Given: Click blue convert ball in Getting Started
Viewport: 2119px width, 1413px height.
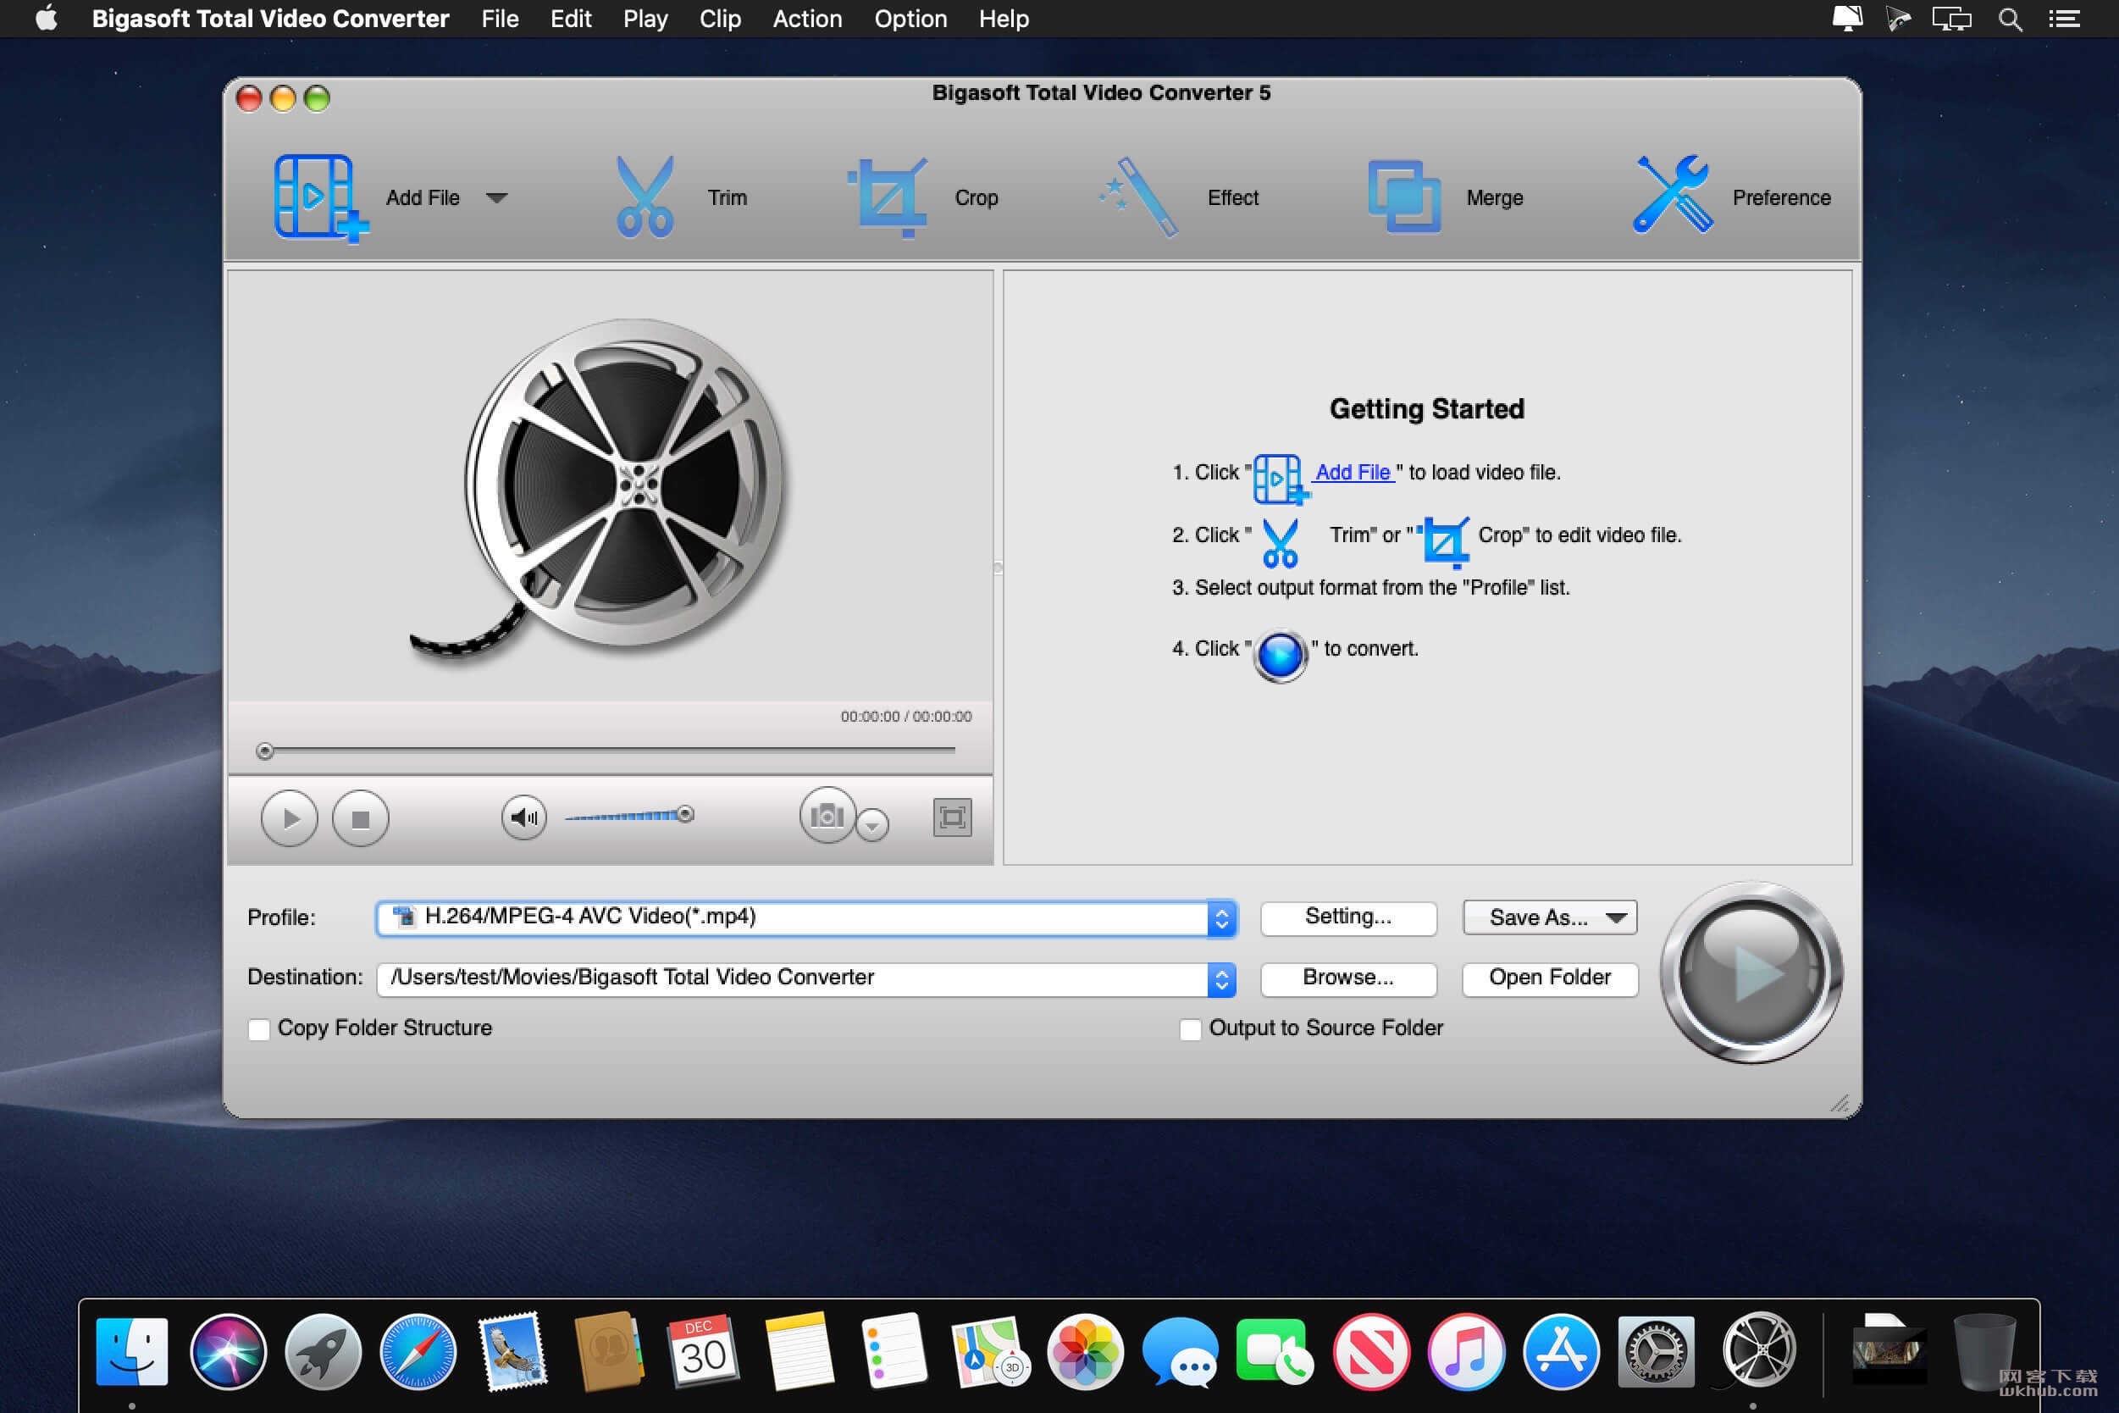Looking at the screenshot, I should click(1281, 655).
